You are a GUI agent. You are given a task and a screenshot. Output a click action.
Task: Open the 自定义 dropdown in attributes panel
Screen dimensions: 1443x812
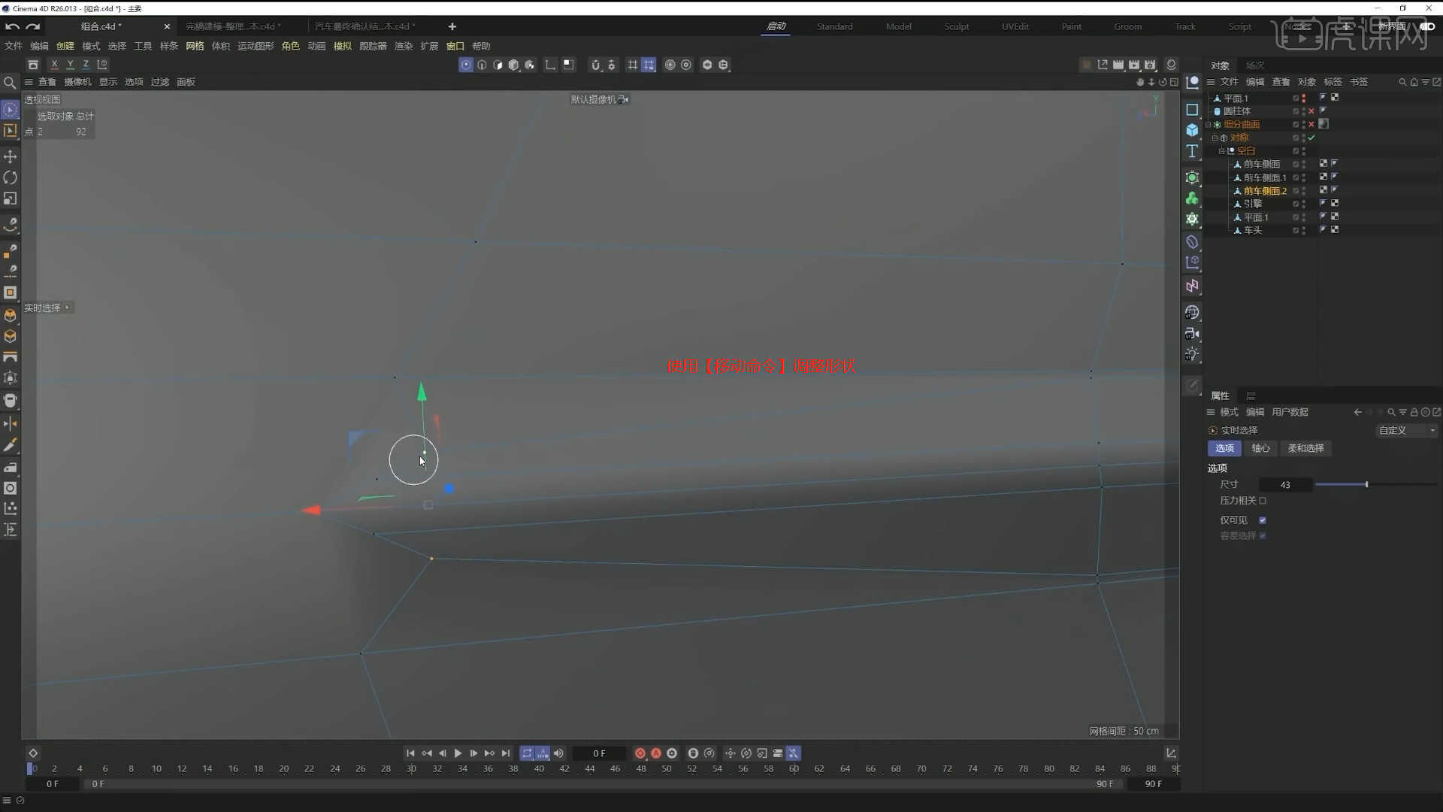pos(1405,430)
